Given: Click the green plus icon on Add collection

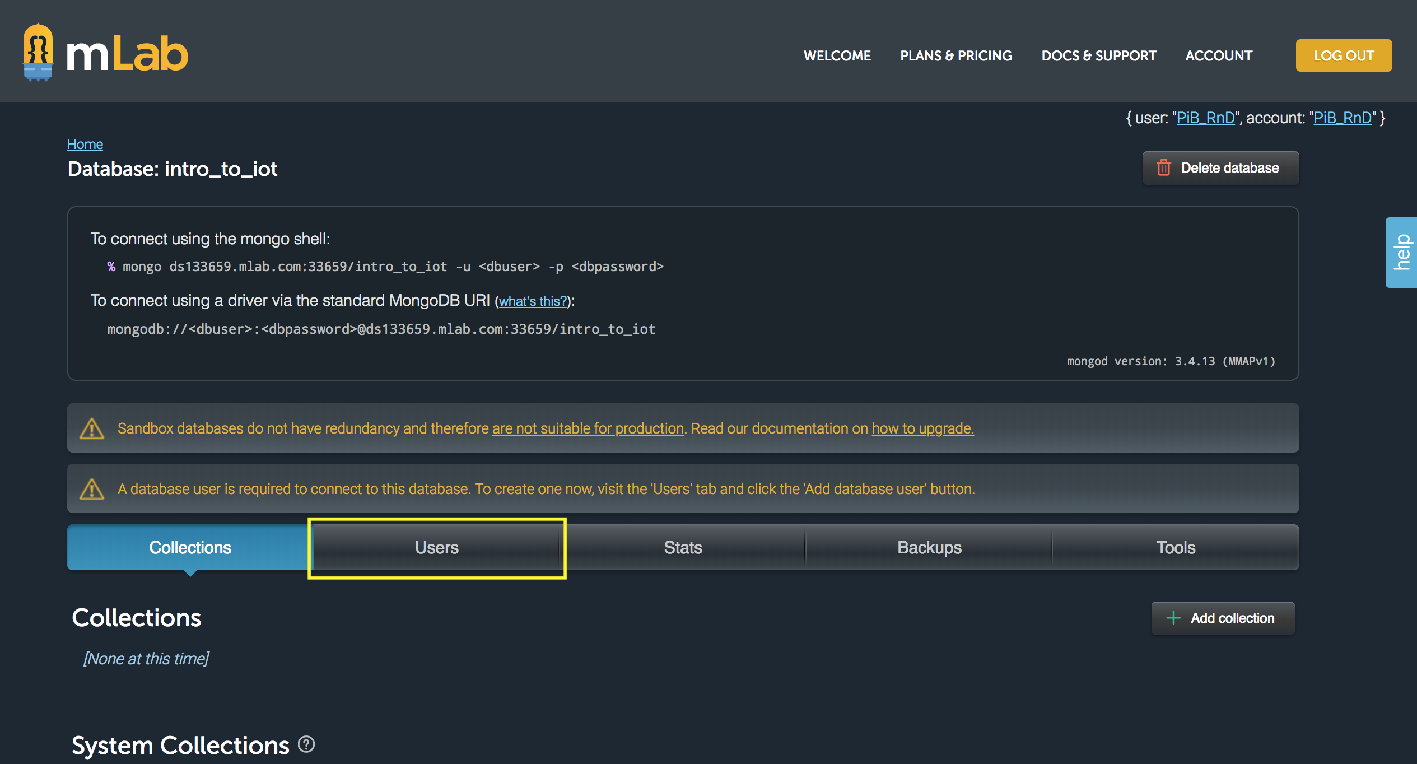Looking at the screenshot, I should click(x=1173, y=618).
